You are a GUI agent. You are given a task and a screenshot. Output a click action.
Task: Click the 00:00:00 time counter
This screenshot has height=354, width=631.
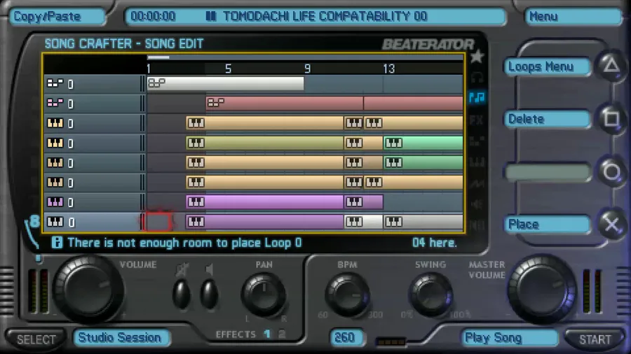[x=153, y=17]
